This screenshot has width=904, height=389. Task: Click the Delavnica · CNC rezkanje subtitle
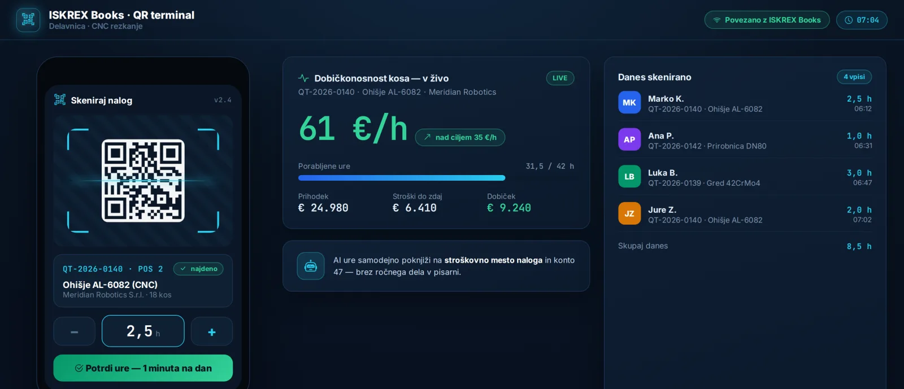(95, 26)
